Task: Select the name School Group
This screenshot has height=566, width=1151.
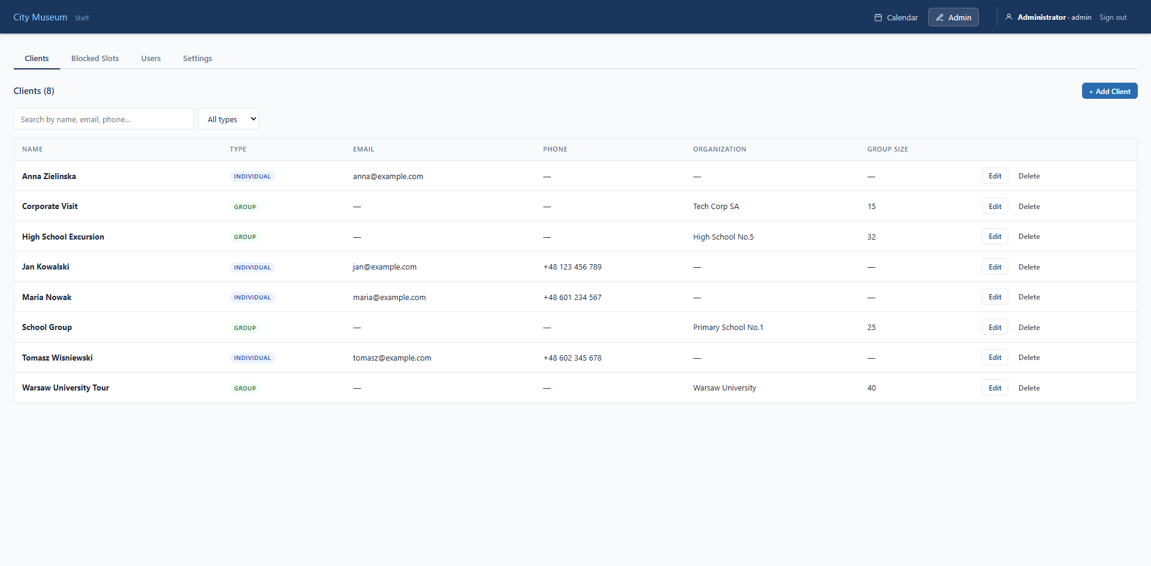Action: [x=47, y=327]
